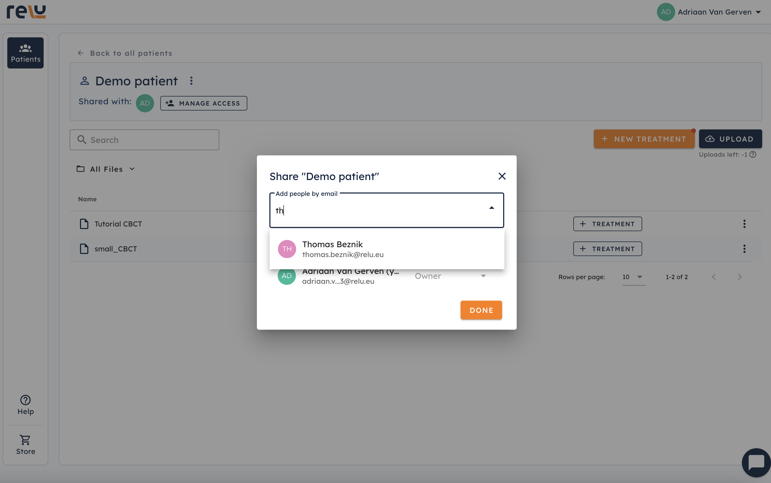Image resolution: width=771 pixels, height=483 pixels.
Task: Open Patients in the sidebar
Action: [x=26, y=53]
